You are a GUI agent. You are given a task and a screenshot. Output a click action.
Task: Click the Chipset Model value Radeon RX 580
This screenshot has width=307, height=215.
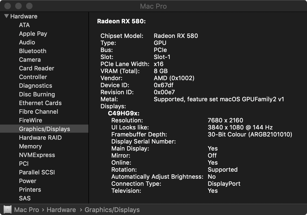176,36
